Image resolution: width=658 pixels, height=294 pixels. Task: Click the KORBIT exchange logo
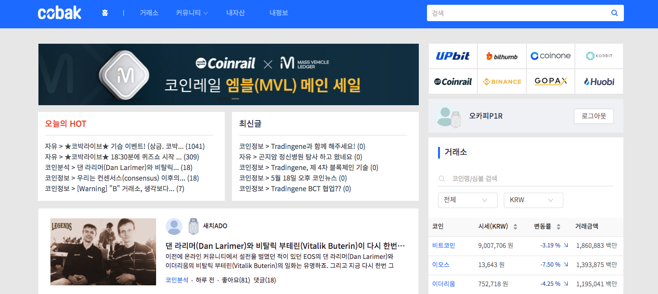tap(599, 56)
